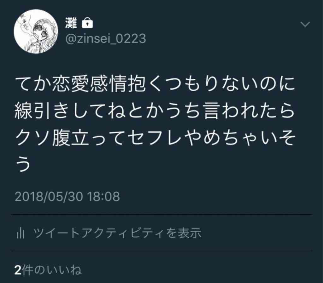Click the timestamp 2018/05/30 18:08
The image size is (323, 283).
[x=67, y=196]
